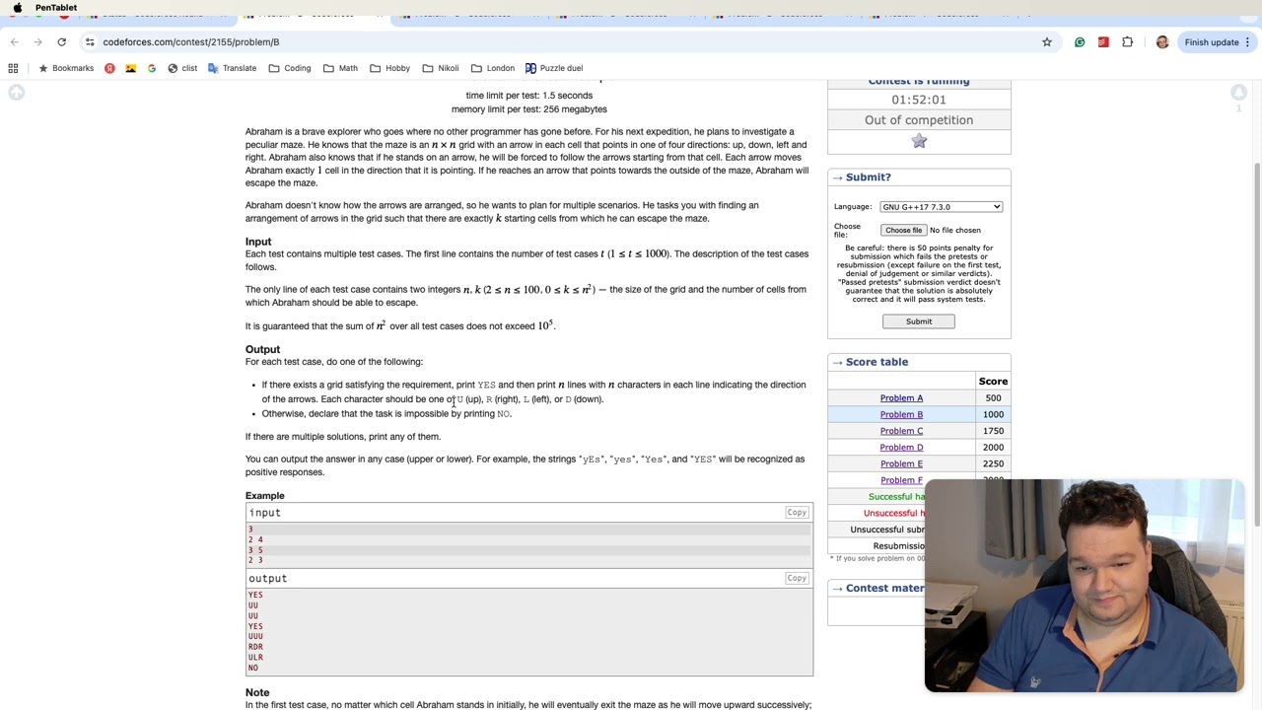
Task: Click the Choose file button
Action: [x=903, y=230]
